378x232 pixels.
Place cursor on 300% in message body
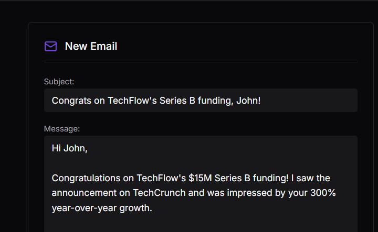click(323, 193)
